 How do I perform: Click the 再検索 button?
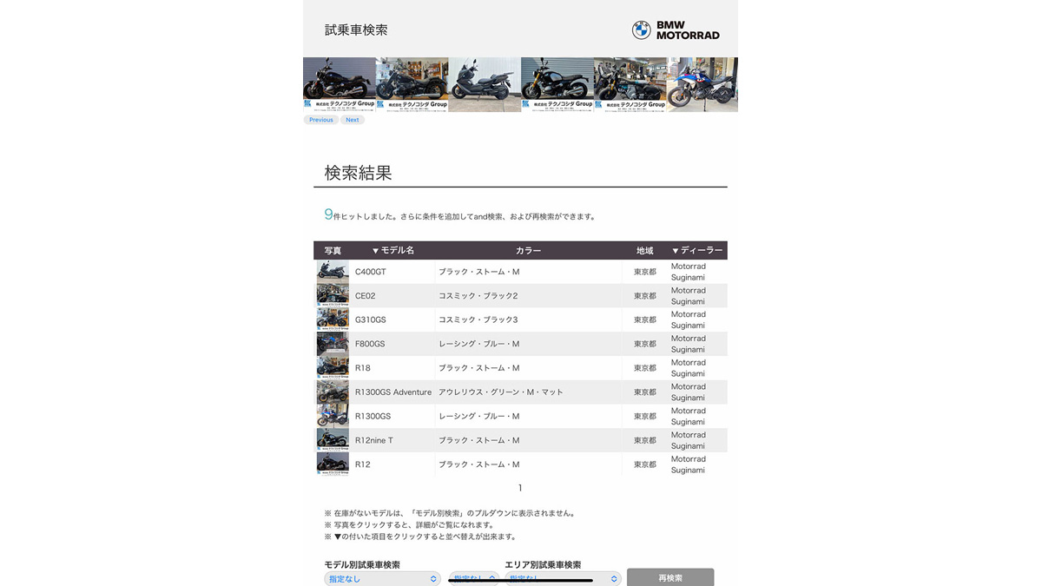coord(670,577)
